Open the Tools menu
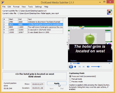This screenshot has width=115, height=93. pyautogui.click(x=30, y=7)
